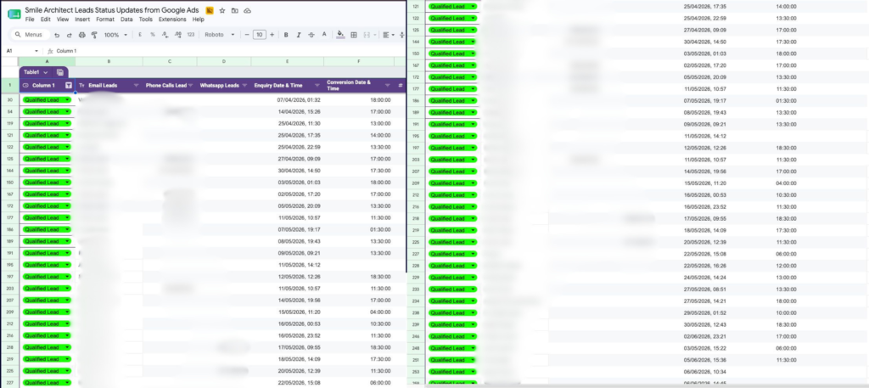Viewport: 869px width, 388px height.
Task: Open Email Leads column dropdown arrow
Action: 136,86
